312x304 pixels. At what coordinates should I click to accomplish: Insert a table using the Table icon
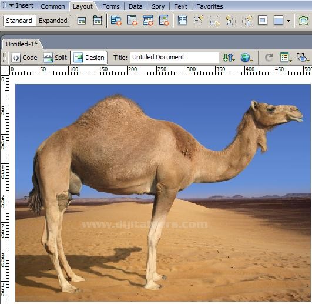coord(182,21)
